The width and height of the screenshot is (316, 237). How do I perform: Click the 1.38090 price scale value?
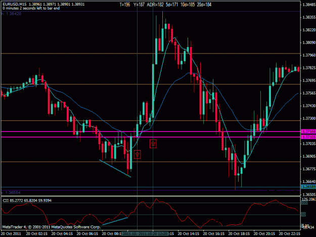309,42
